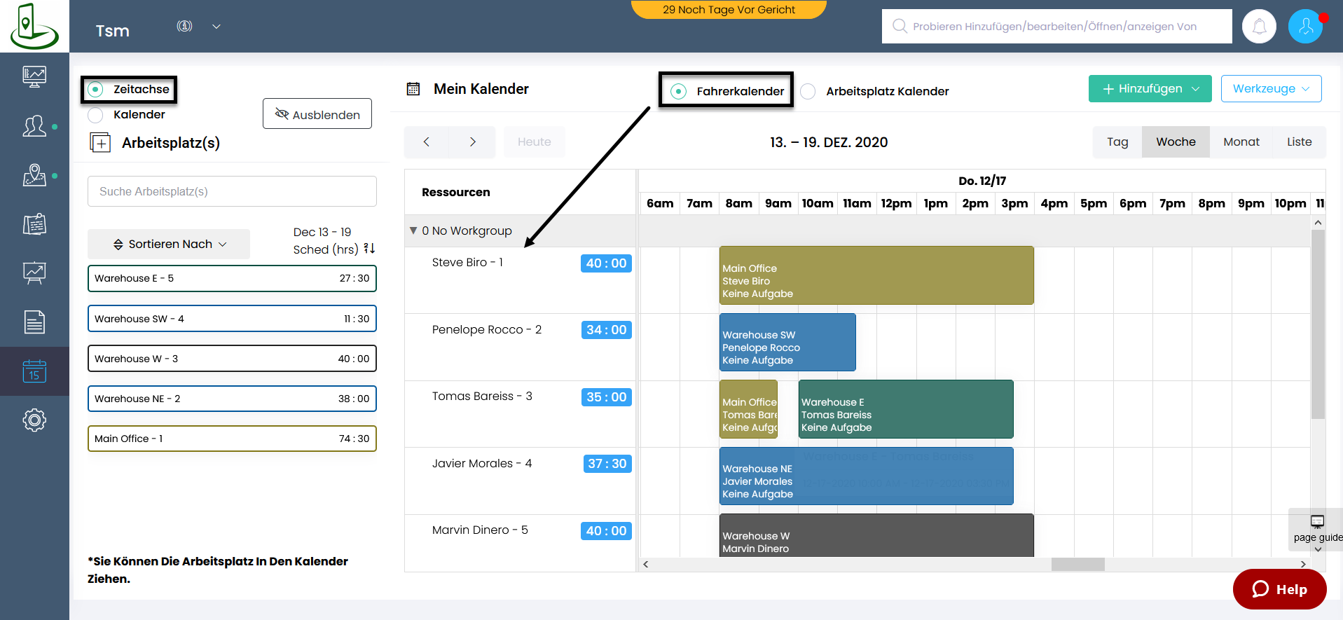Switch to the Monat view tab
This screenshot has height=620, width=1343.
1241,142
